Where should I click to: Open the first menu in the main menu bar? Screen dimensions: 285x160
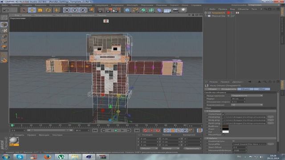(x=4, y=5)
